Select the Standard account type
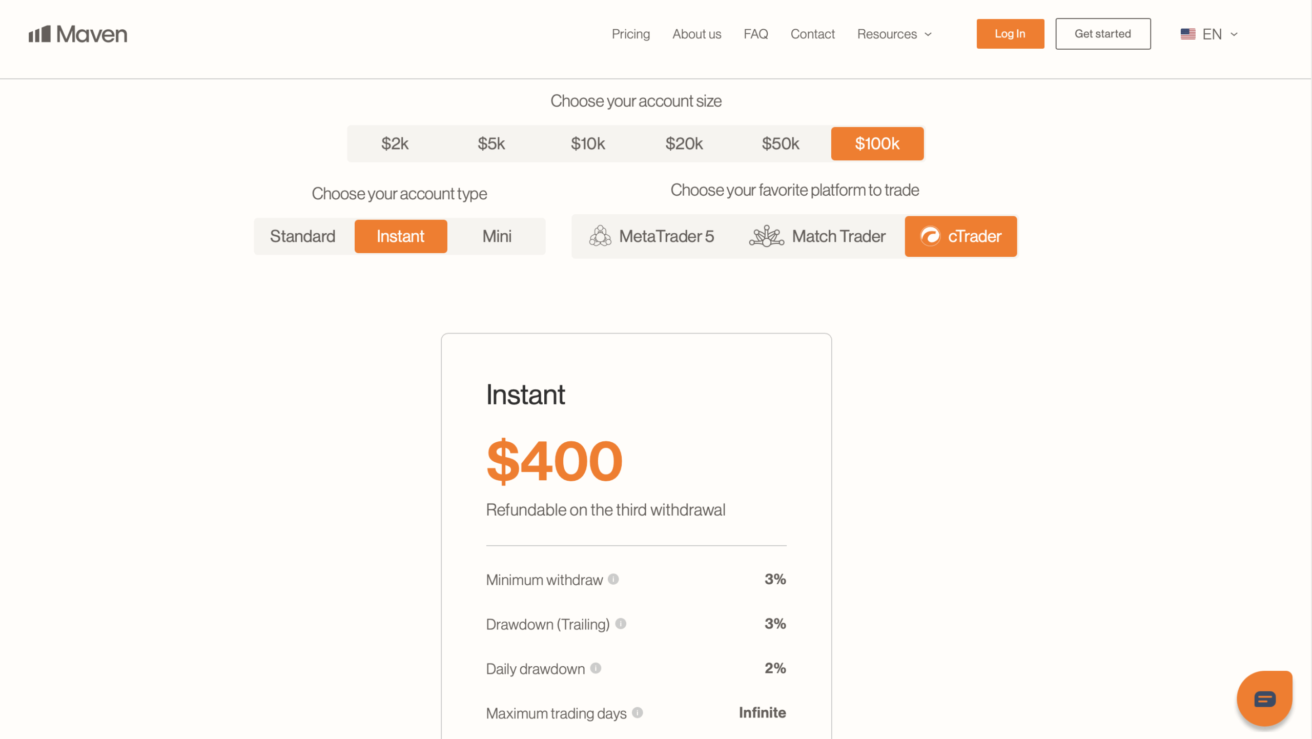The image size is (1312, 739). [x=303, y=236]
